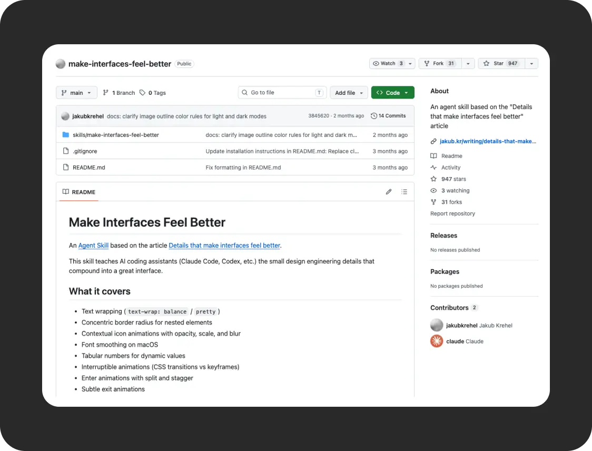Click the blue folder icon for skills
This screenshot has height=451, width=592.
tap(66, 134)
